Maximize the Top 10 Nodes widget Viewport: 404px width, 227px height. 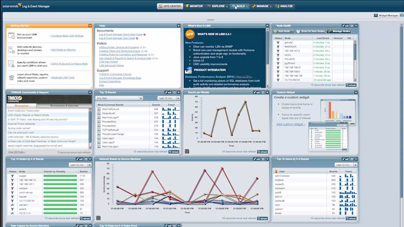tap(86, 159)
